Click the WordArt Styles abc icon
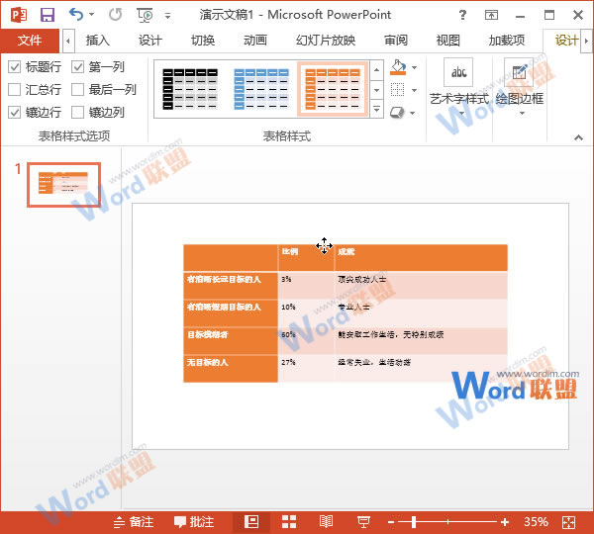 coord(458,72)
